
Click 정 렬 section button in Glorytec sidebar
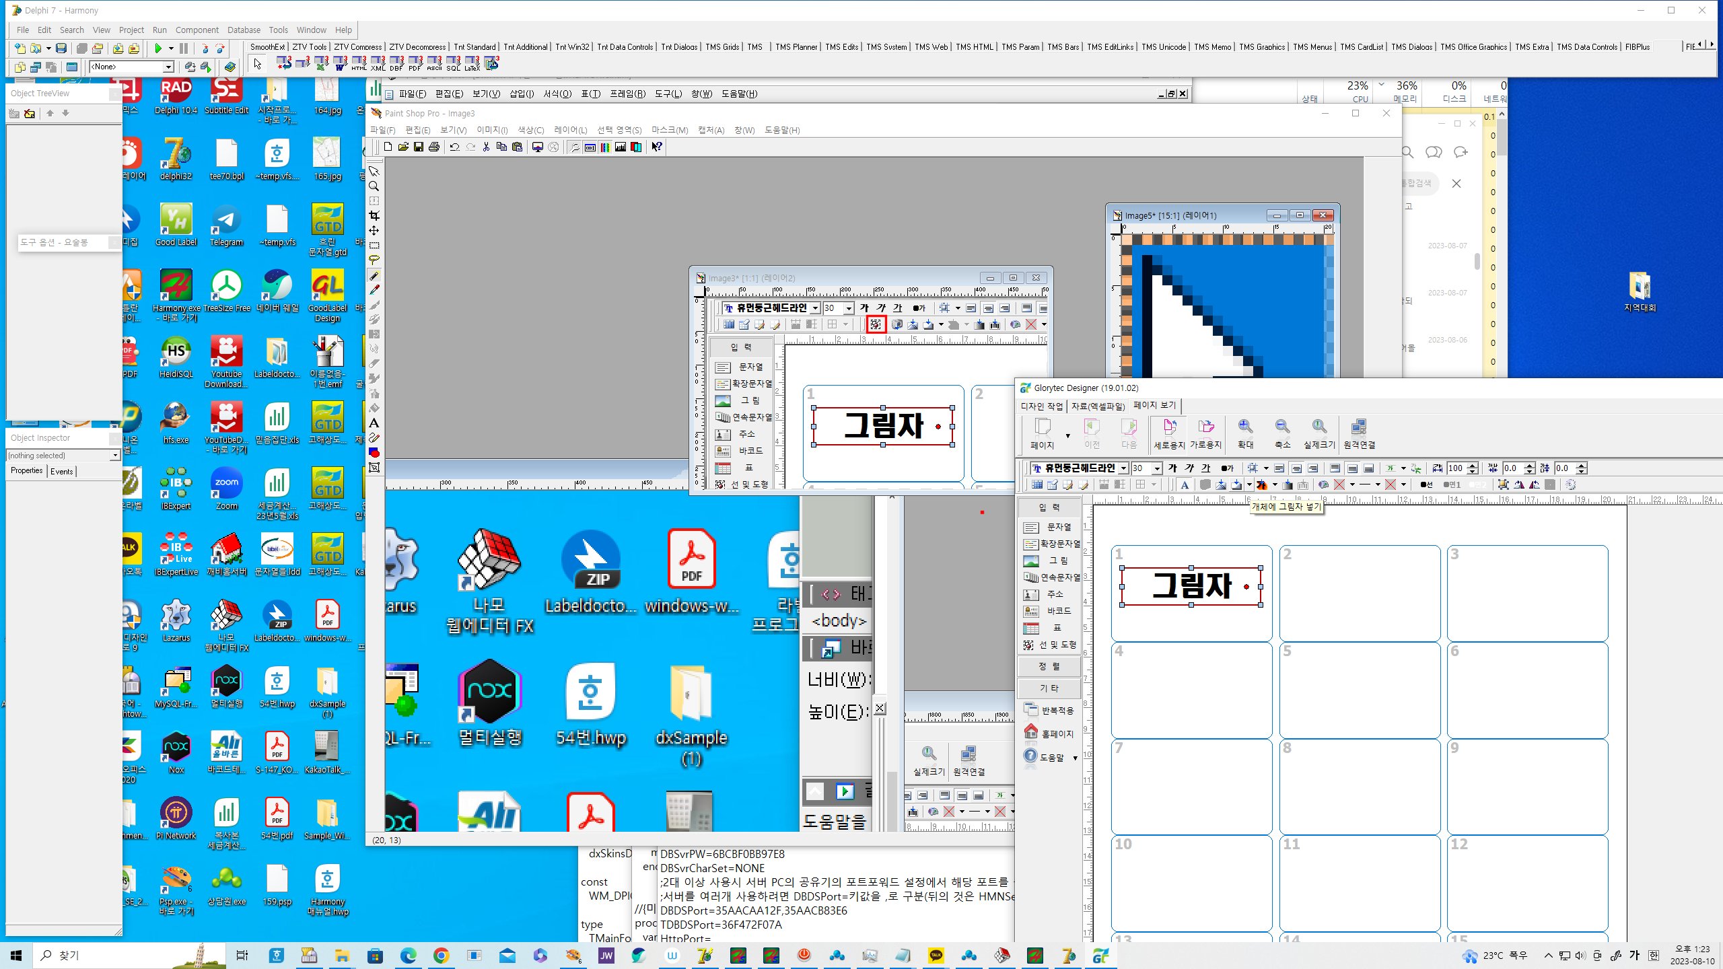point(1049,666)
